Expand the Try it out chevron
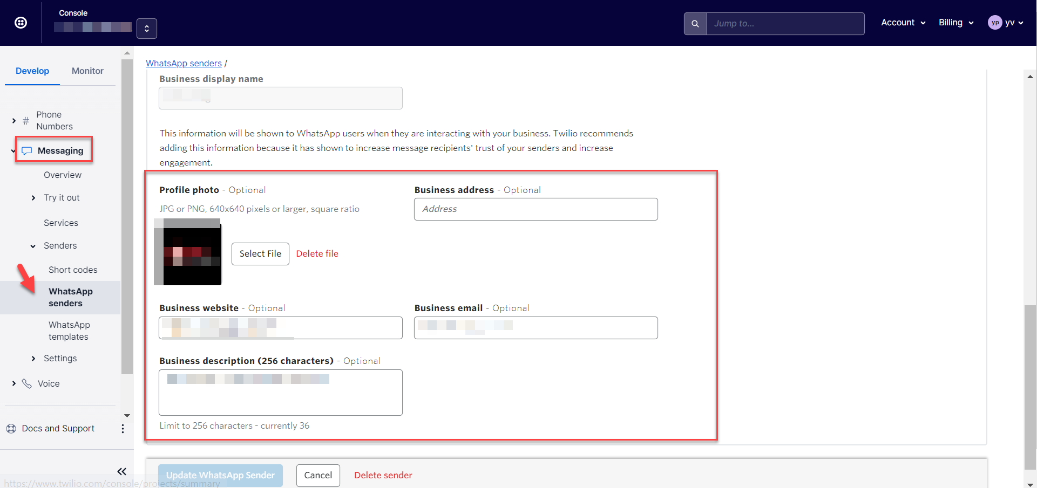The height and width of the screenshot is (488, 1037). [x=33, y=198]
